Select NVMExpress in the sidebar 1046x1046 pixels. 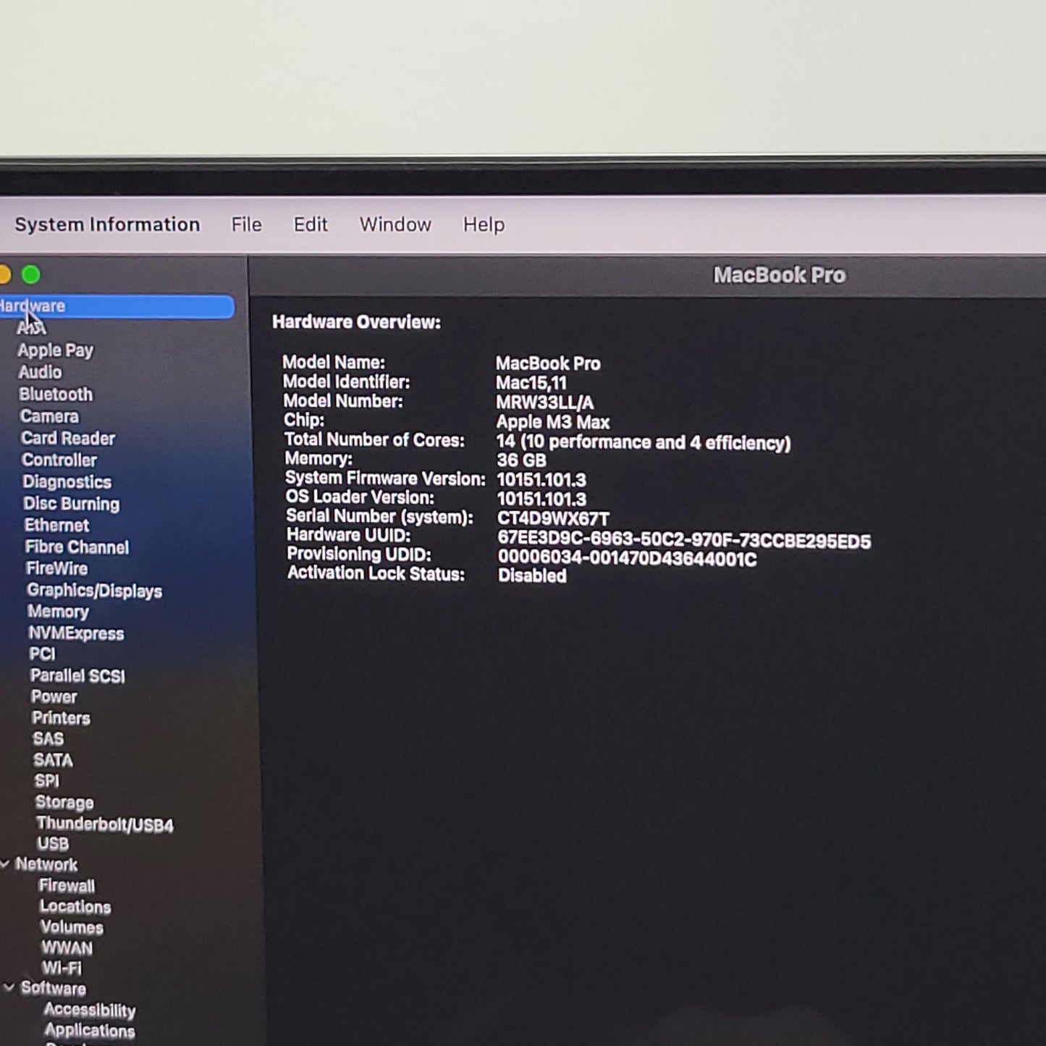click(76, 633)
